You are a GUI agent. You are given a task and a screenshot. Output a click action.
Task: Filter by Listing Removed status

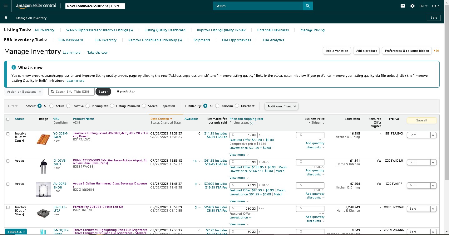click(x=112, y=106)
